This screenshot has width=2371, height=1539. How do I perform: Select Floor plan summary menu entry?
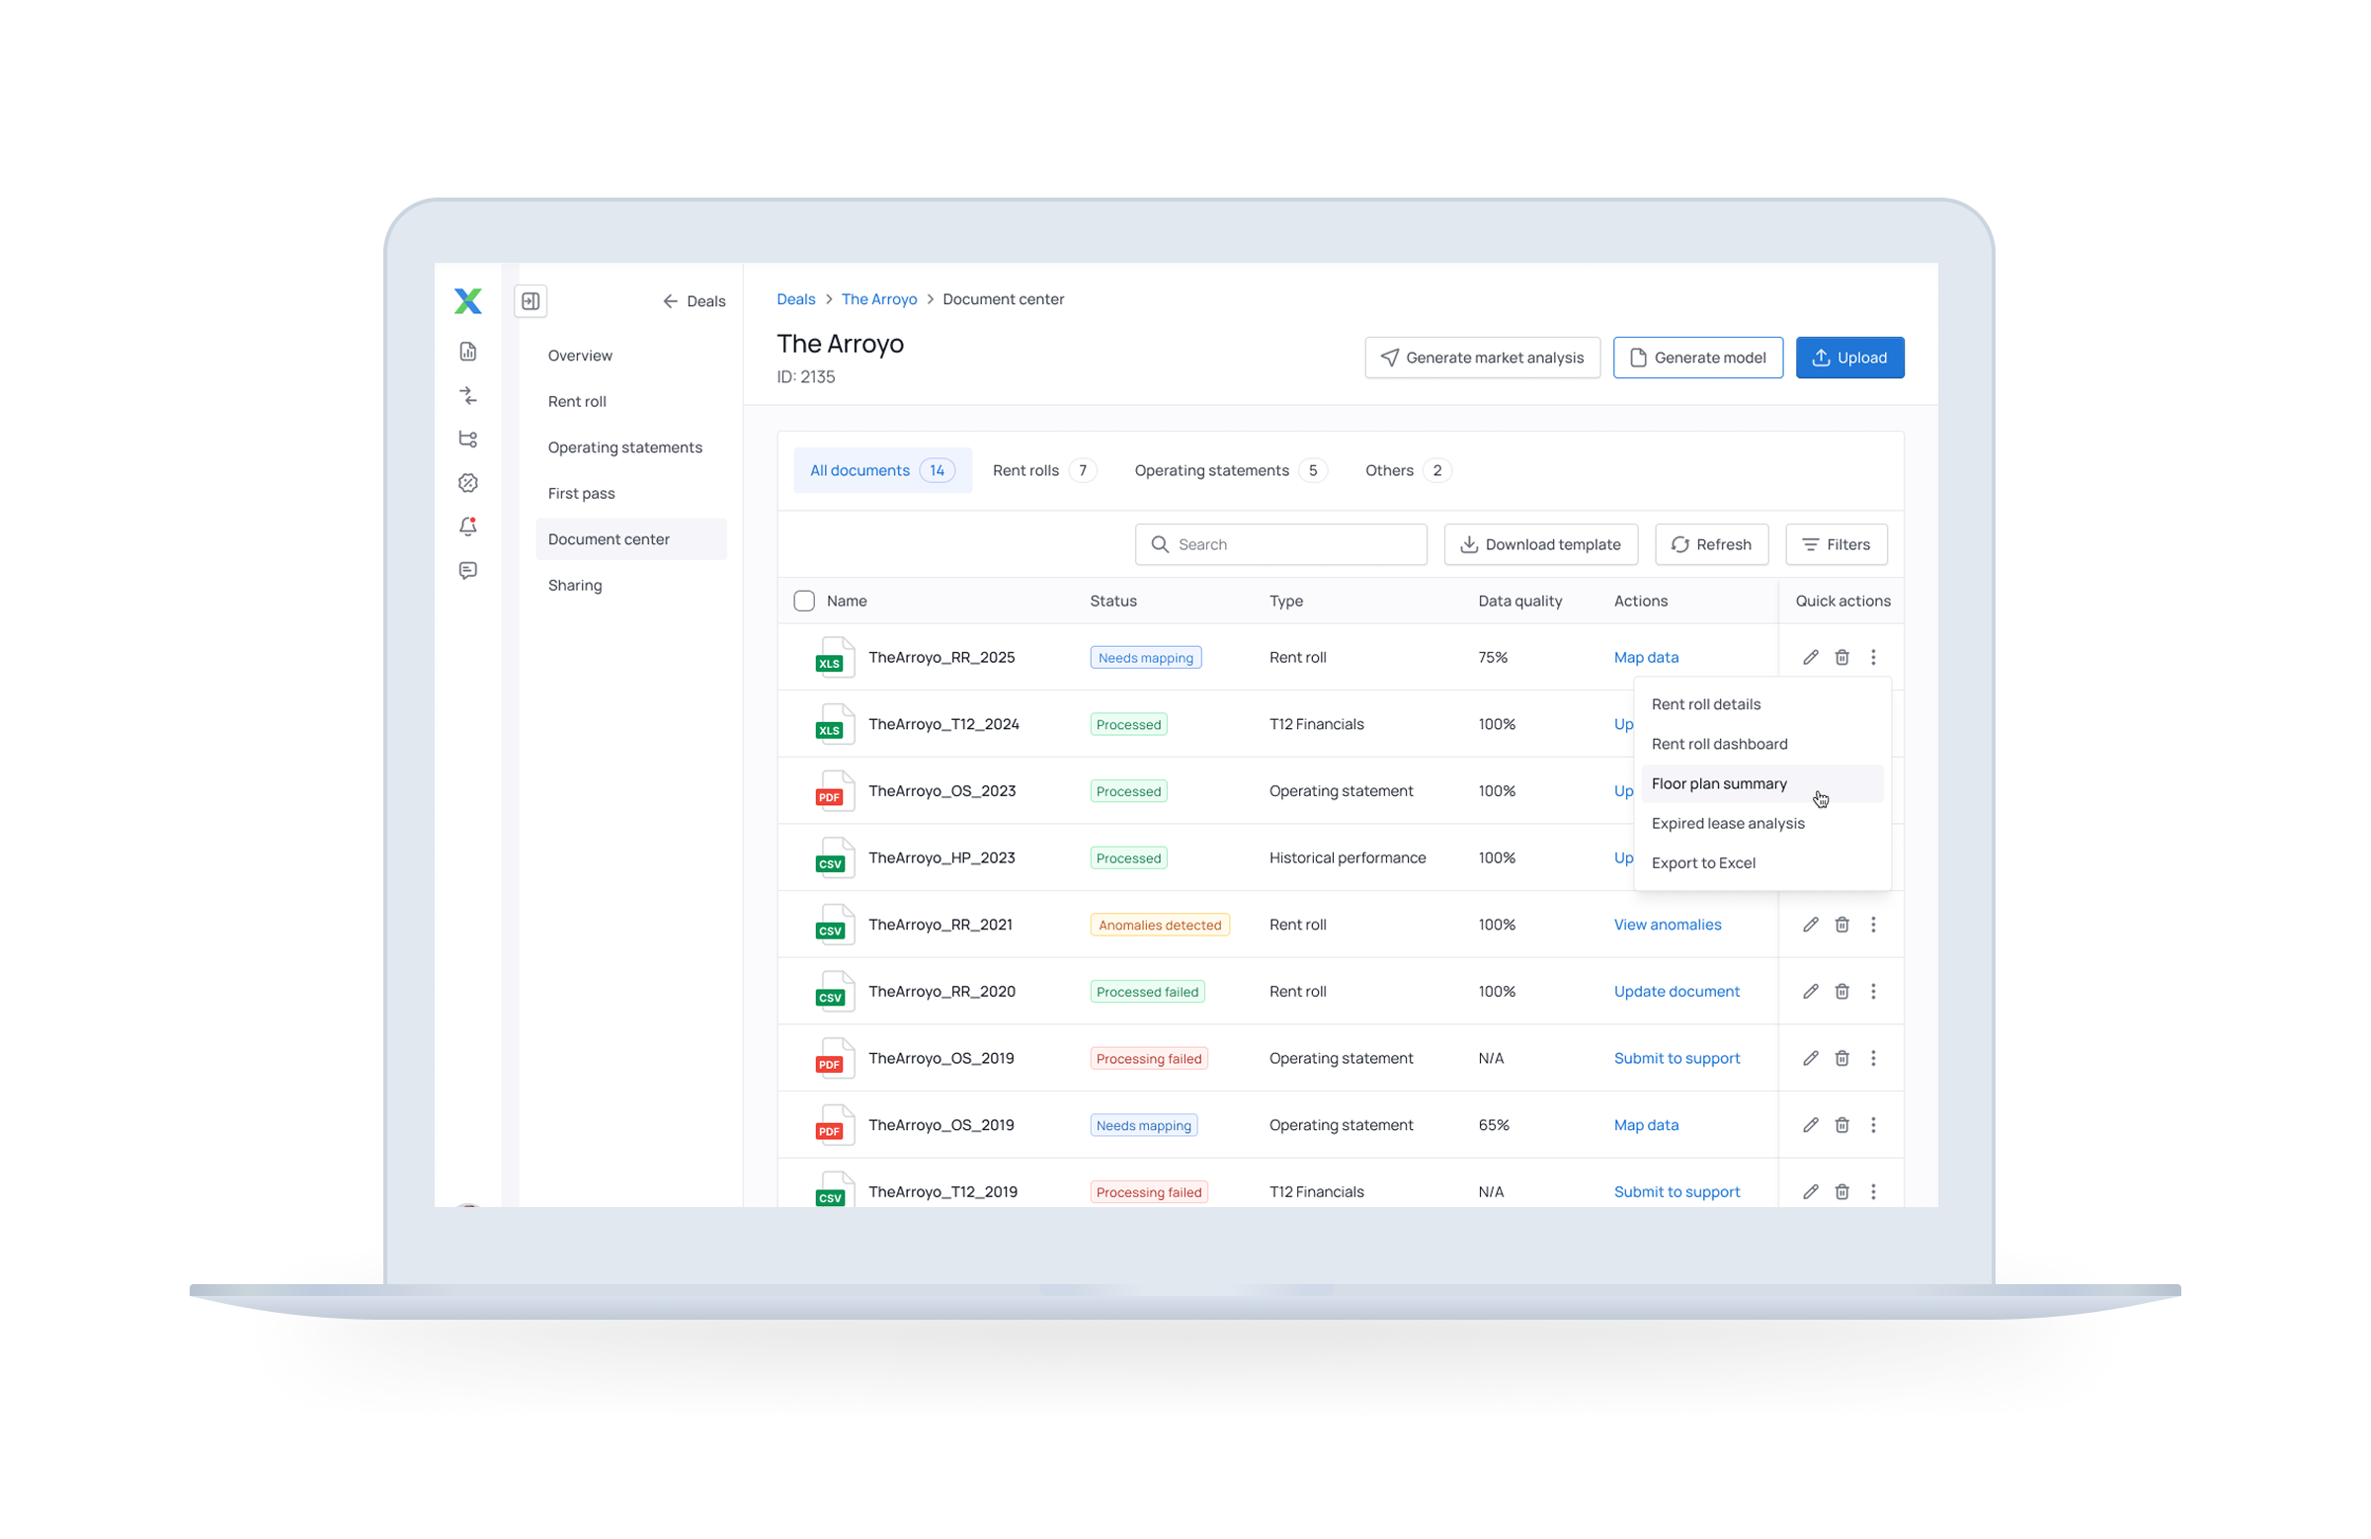tap(1761, 784)
